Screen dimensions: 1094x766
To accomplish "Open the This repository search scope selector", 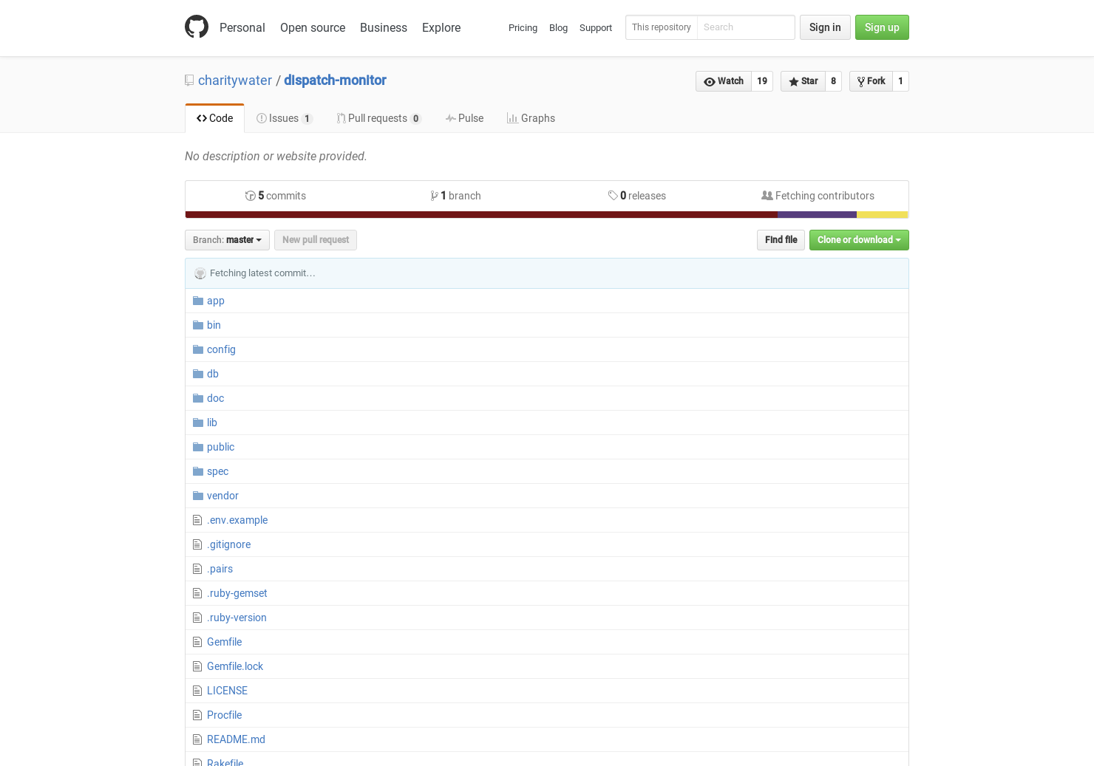I will (x=662, y=27).
